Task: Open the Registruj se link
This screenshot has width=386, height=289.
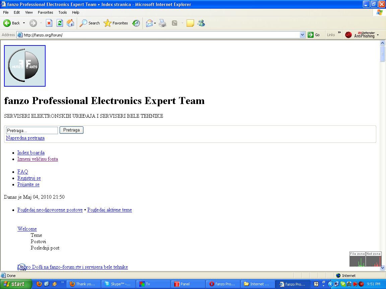Action: [29, 178]
